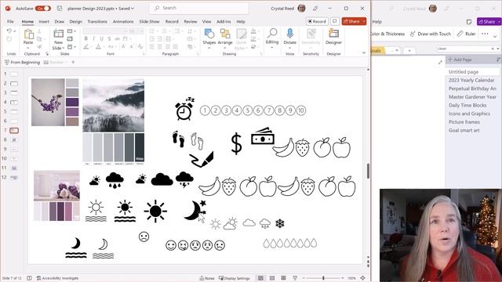502x282 pixels.
Task: Click Display Settings in status bar
Action: [234, 278]
